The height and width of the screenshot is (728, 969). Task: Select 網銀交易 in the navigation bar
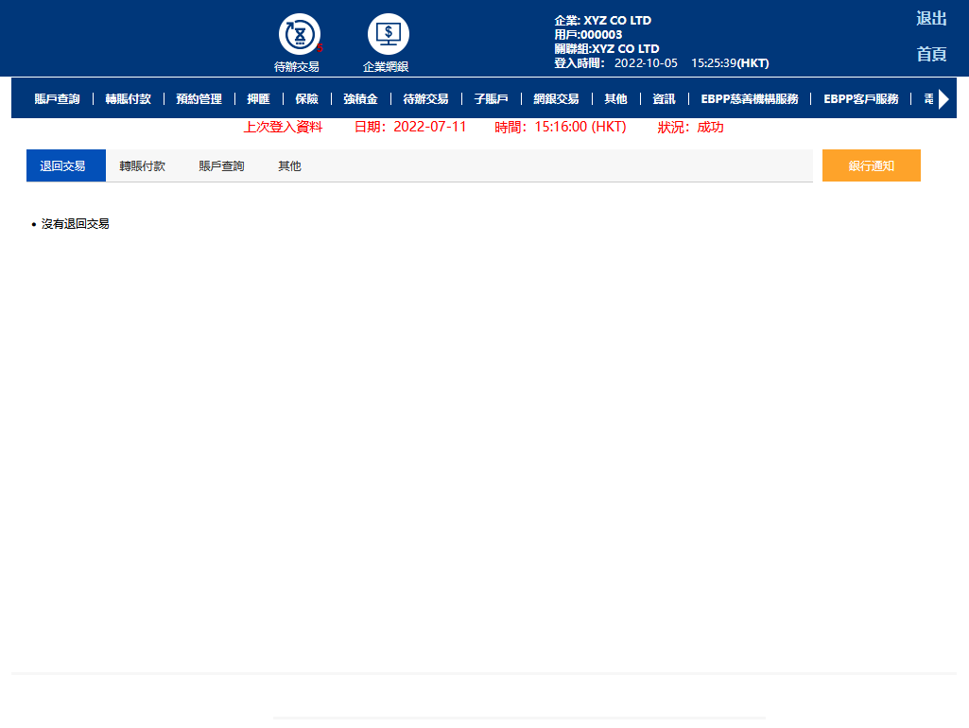(556, 98)
